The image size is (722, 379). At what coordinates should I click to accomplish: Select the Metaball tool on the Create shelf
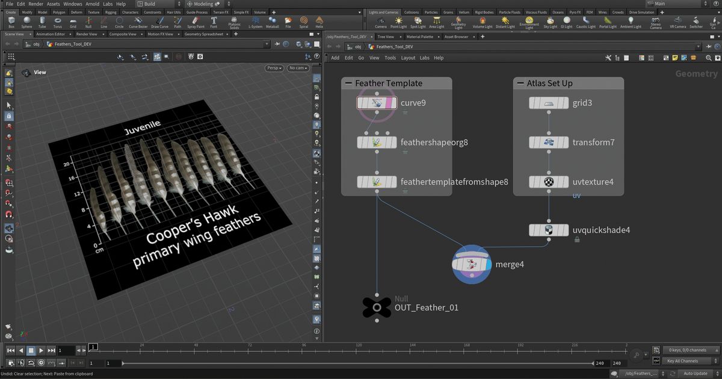click(x=272, y=23)
